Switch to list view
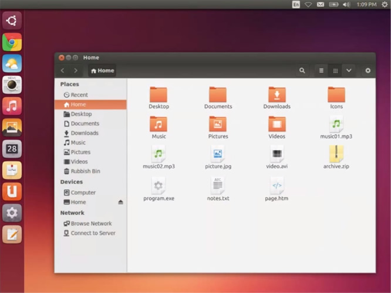The image size is (391, 293). pos(321,70)
